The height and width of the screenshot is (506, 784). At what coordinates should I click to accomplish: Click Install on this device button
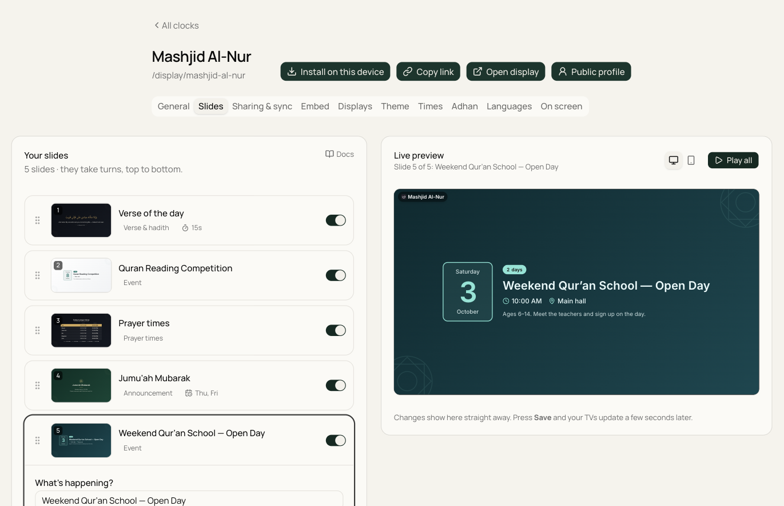coord(335,72)
